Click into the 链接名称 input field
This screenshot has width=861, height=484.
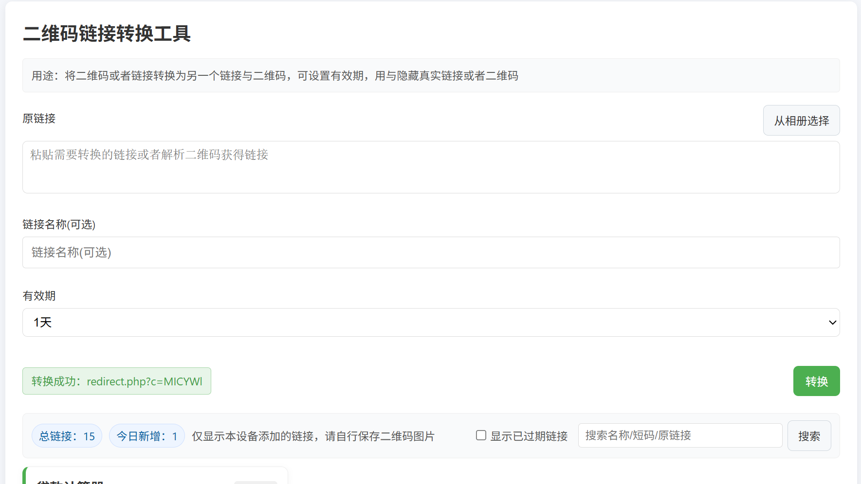point(430,253)
